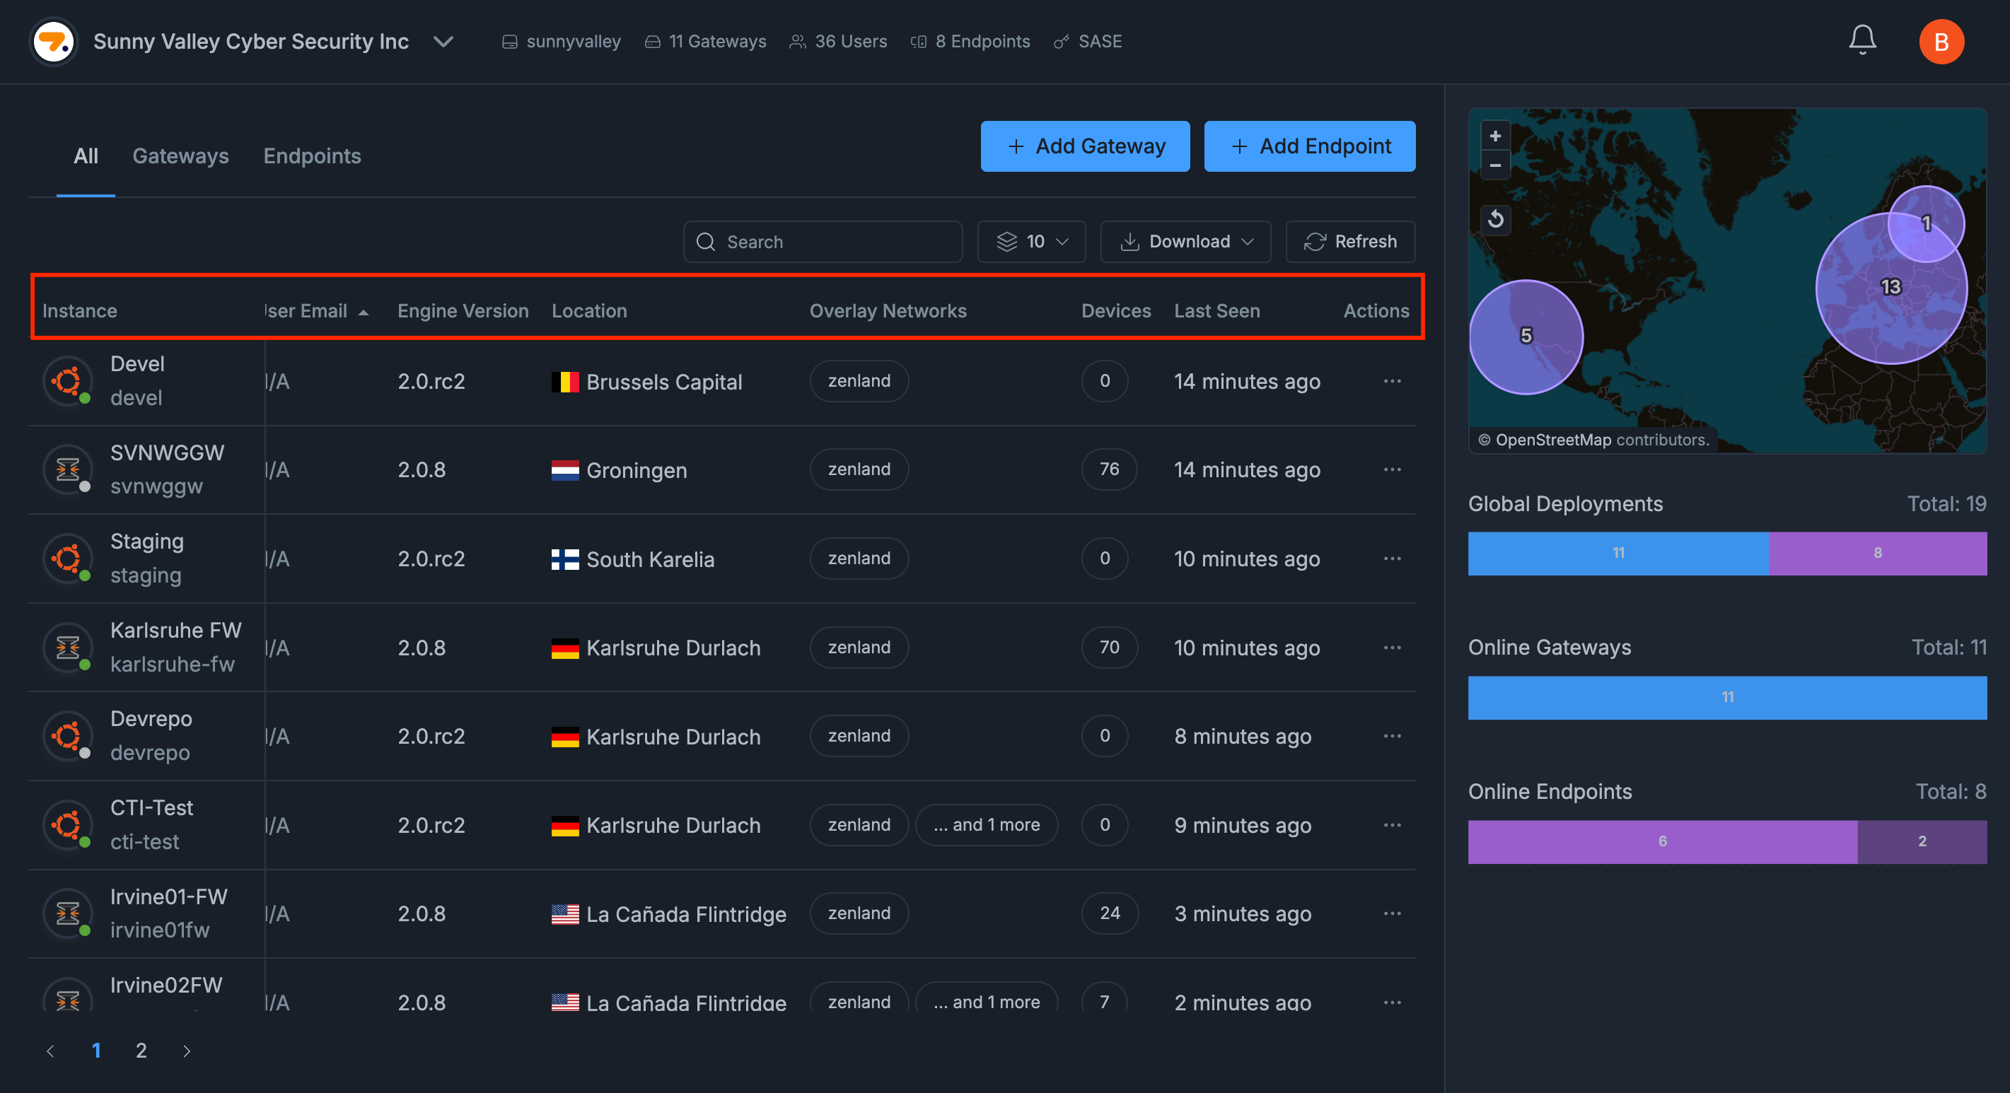
Task: Switch to the Gateways tab
Action: [x=180, y=156]
